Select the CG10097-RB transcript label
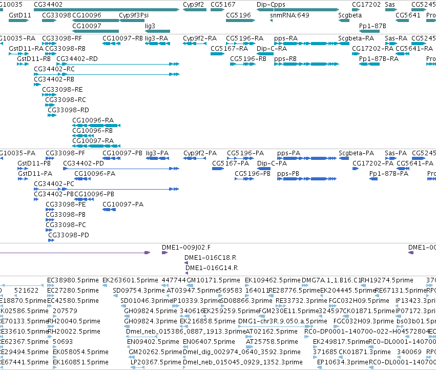The image size is (436, 370). click(x=122, y=38)
